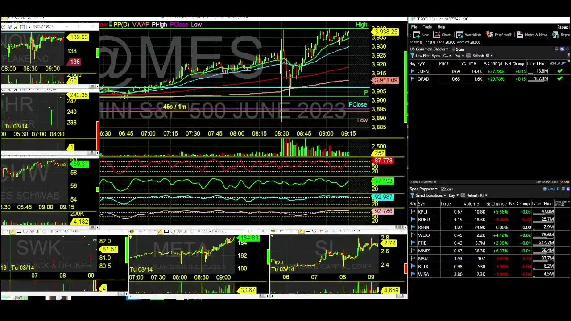This screenshot has width=571, height=321.
Task: Open the Reports toolbar icon
Action: click(561, 35)
